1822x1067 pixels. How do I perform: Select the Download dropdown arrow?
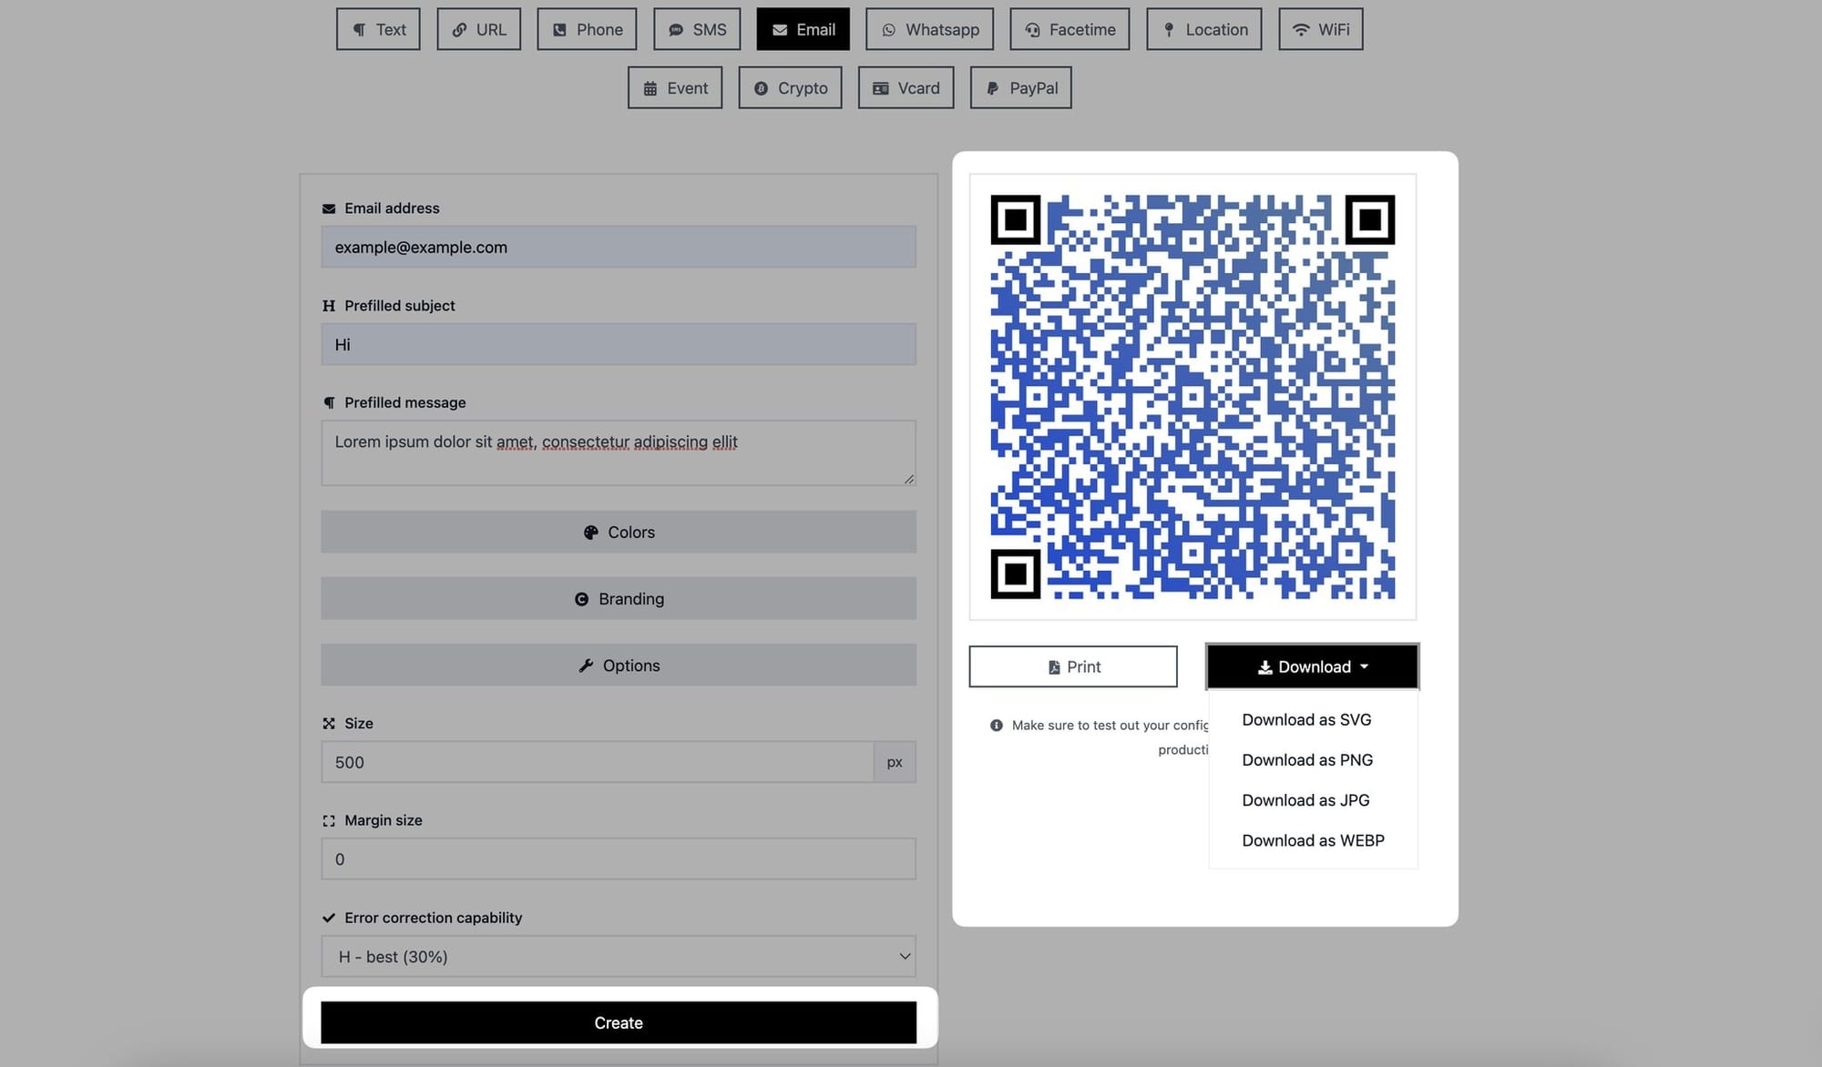point(1365,666)
